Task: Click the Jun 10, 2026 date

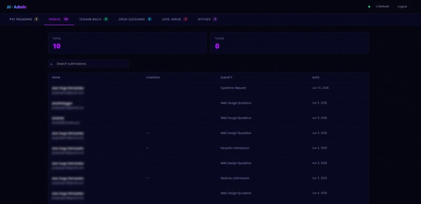Action: point(320,88)
